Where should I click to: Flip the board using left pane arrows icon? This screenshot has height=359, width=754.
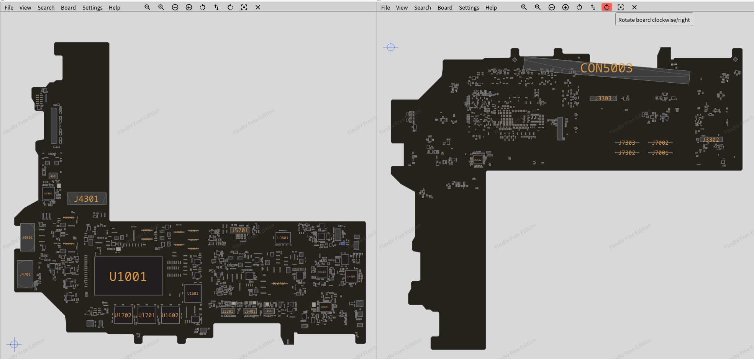click(216, 7)
